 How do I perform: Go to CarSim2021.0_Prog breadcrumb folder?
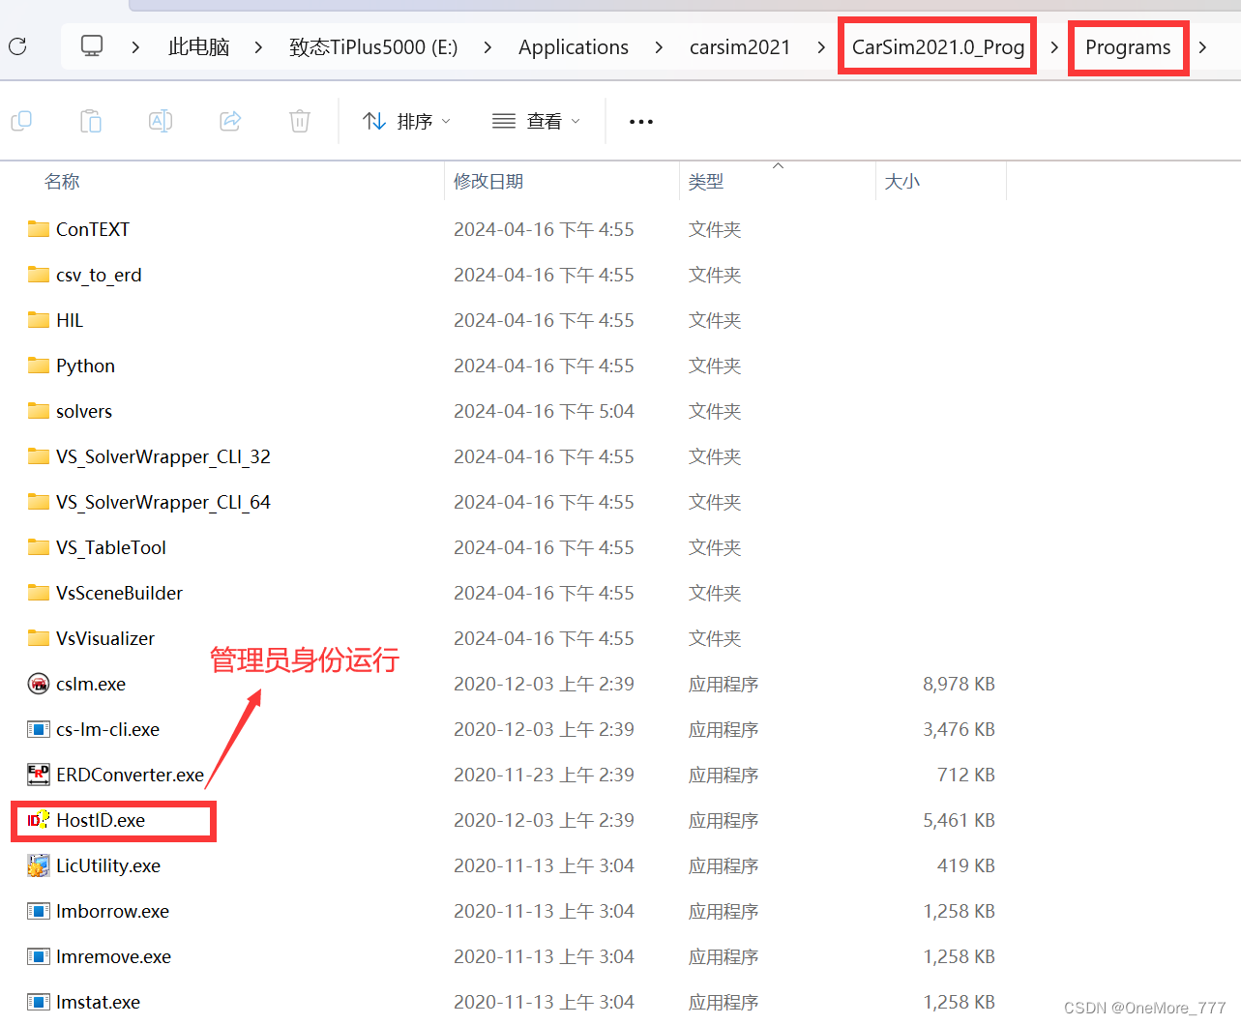click(938, 47)
